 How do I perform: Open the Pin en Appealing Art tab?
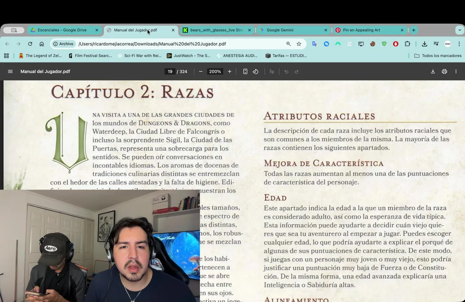click(370, 30)
